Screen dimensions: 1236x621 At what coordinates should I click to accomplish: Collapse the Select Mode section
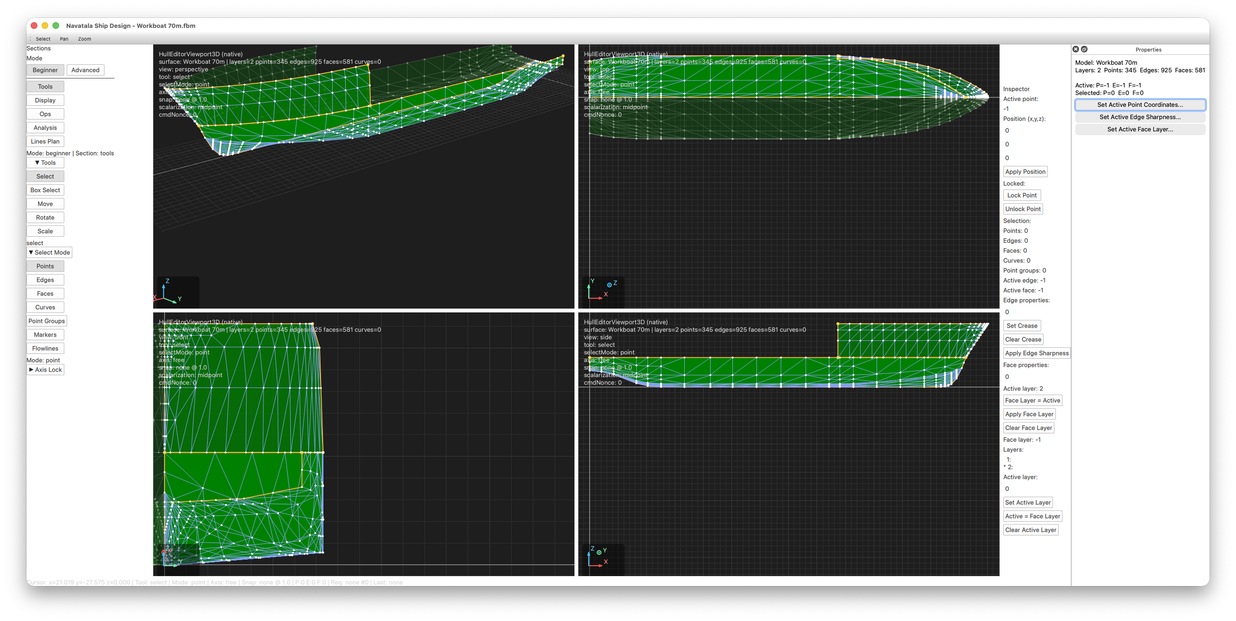pos(49,252)
